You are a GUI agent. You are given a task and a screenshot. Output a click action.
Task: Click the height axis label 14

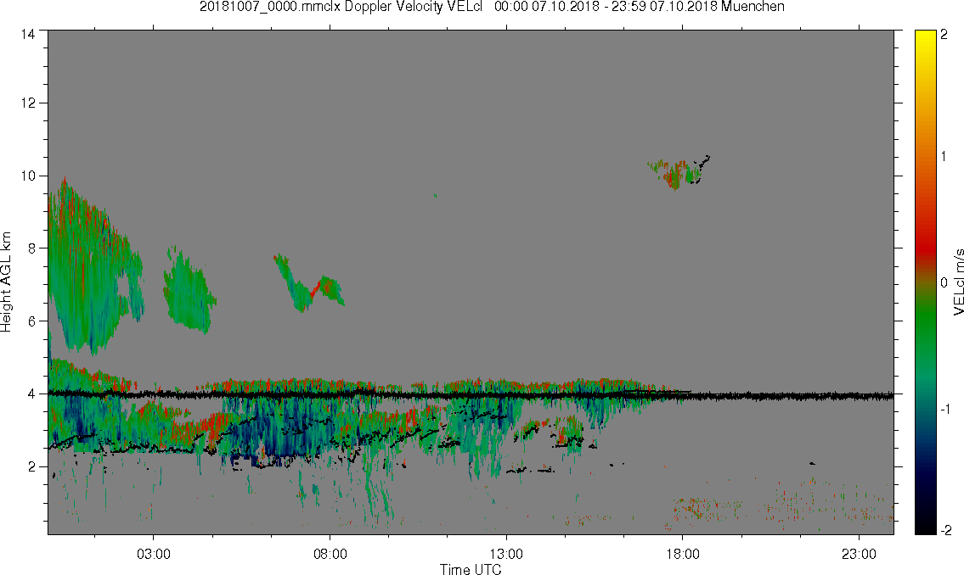[x=28, y=35]
